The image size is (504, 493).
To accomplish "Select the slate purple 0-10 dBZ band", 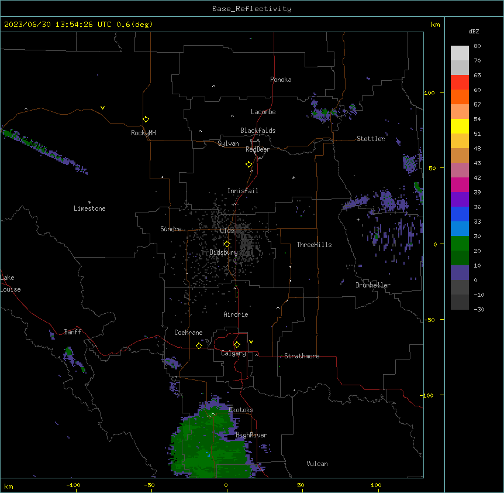I will pyautogui.click(x=460, y=273).
